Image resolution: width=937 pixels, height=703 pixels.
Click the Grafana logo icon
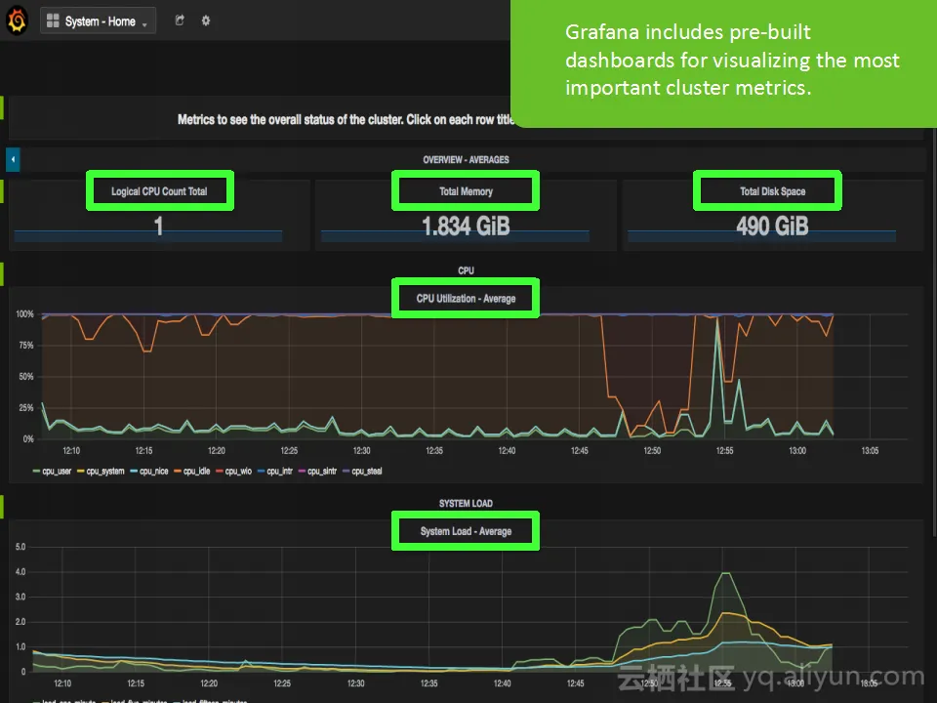click(18, 21)
